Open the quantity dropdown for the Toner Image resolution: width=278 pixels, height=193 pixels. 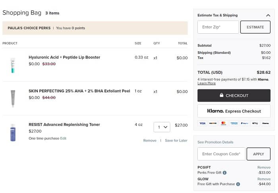[162, 127]
